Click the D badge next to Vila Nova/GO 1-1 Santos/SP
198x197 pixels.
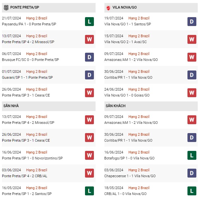[192, 22]
